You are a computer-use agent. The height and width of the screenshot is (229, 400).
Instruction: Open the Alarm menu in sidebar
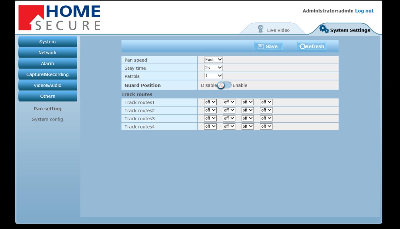[x=47, y=64]
